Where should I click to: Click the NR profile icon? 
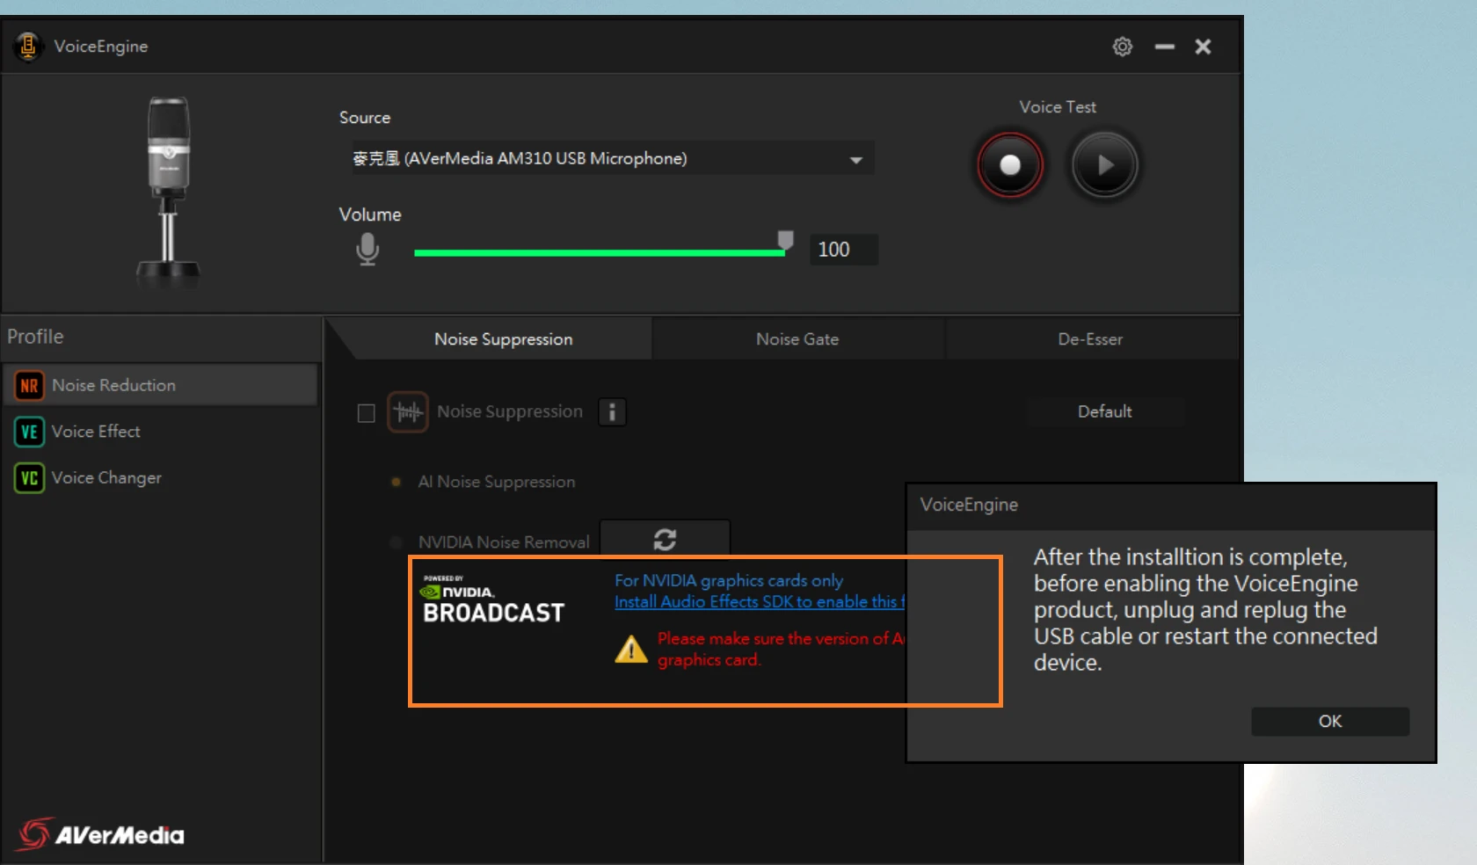pos(29,385)
